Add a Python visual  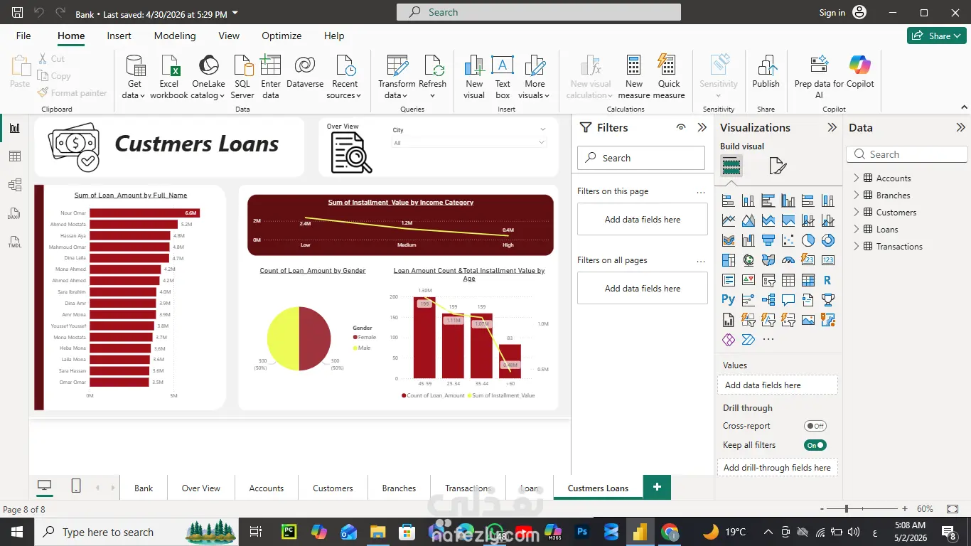pyautogui.click(x=729, y=300)
